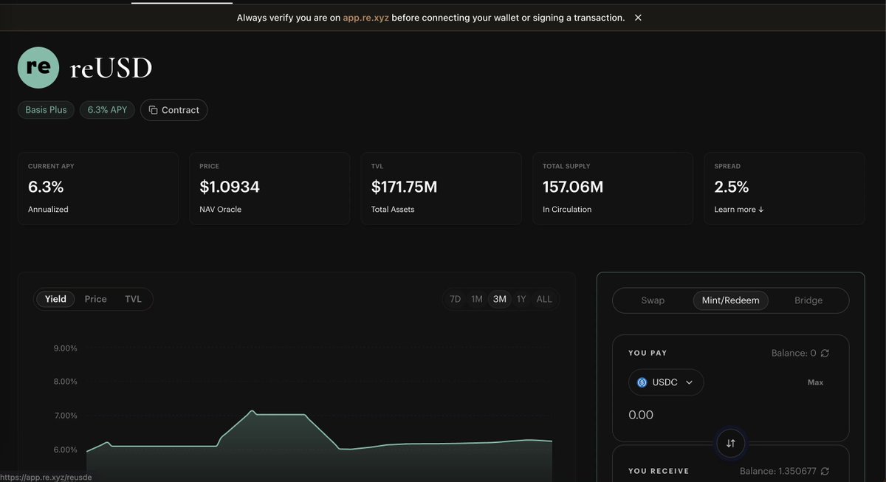Select the 7D time range

(x=456, y=299)
